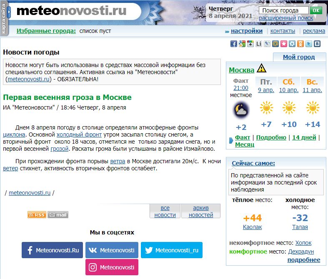
Task: Open the 'Месяц' monthly forecast link
Action: coord(245,144)
